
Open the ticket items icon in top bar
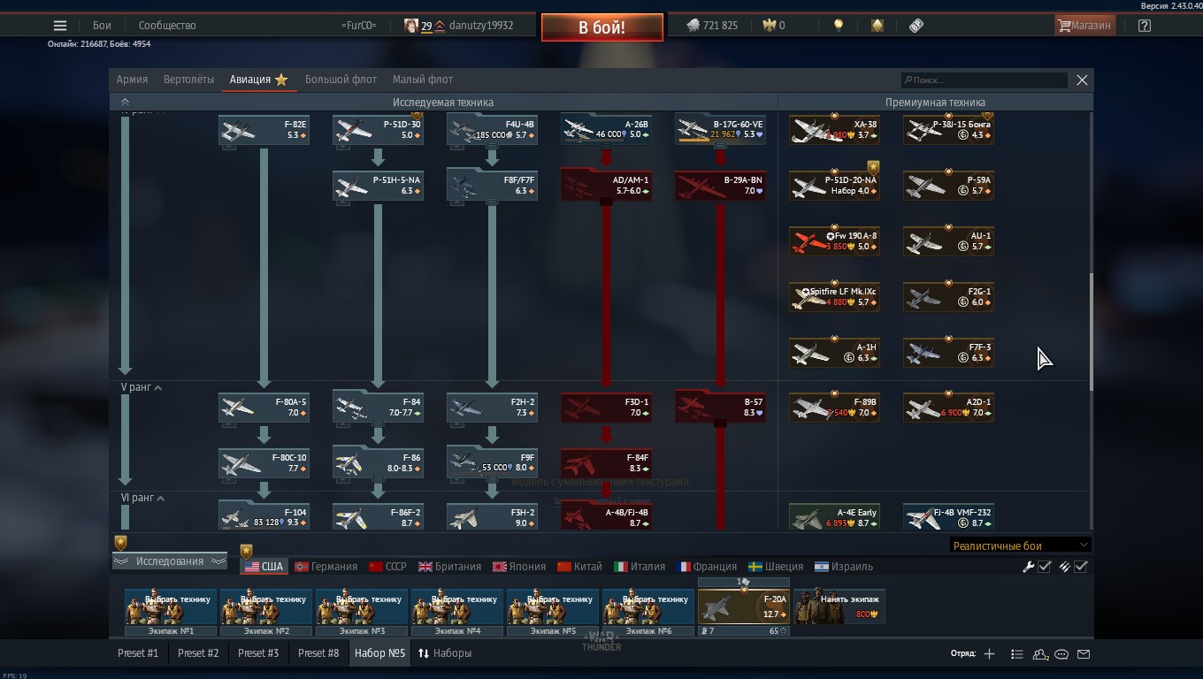pos(916,26)
